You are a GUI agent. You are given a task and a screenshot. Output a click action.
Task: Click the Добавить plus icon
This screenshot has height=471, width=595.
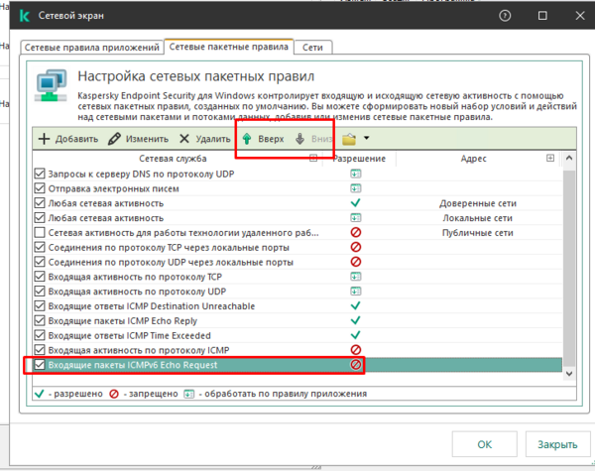tap(44, 140)
